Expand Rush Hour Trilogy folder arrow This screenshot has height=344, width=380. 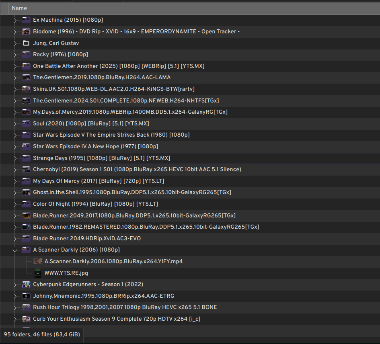(15, 308)
